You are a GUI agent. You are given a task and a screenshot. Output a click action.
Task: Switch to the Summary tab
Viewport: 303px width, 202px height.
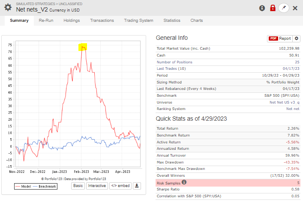click(x=19, y=21)
